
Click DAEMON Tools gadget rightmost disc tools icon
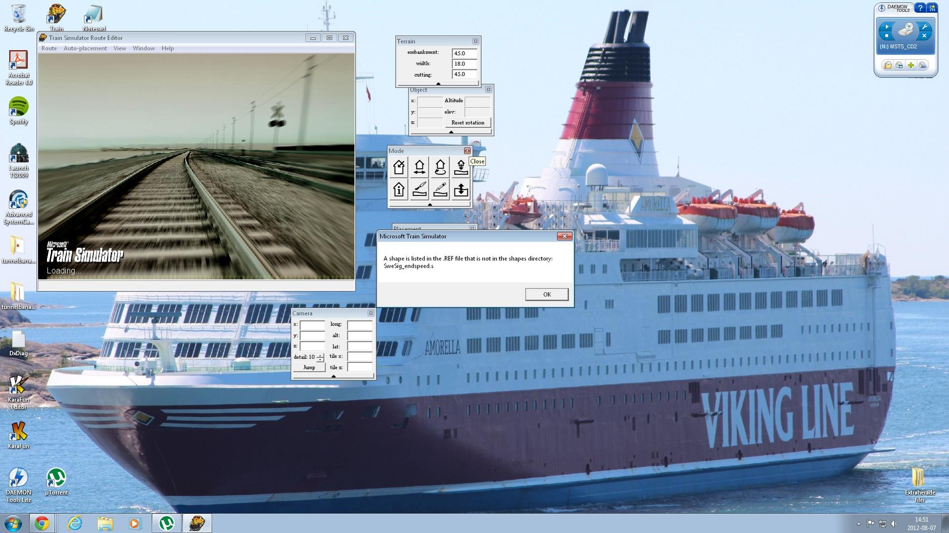click(923, 65)
